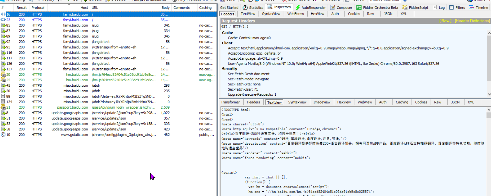This screenshot has height=196, width=491.
Task: Click the FiddlerScript scroll icon
Action: click(x=405, y=7)
